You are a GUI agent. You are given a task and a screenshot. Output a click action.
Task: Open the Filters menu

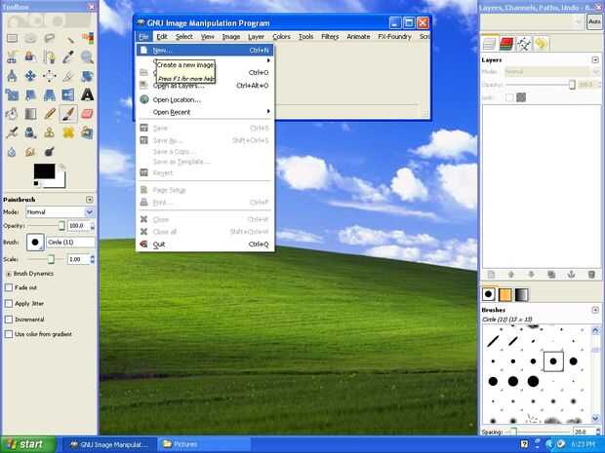[330, 37]
